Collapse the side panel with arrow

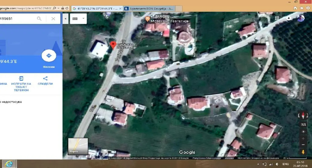(x=66, y=19)
